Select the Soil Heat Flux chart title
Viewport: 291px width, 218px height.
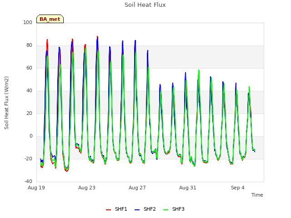145,5
